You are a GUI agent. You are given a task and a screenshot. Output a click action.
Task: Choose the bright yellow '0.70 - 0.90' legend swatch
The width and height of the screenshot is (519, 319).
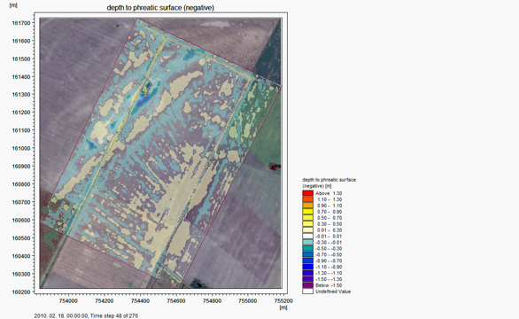(307, 212)
